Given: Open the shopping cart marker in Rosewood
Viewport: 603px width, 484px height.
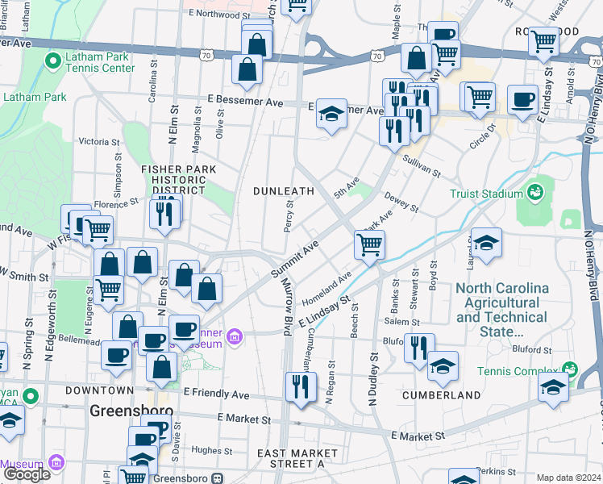Looking at the screenshot, I should [x=545, y=40].
